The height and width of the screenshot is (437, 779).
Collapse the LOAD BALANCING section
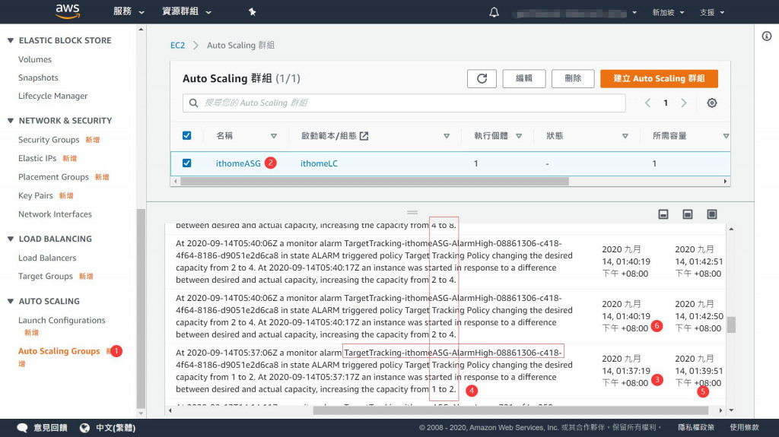pos(11,239)
